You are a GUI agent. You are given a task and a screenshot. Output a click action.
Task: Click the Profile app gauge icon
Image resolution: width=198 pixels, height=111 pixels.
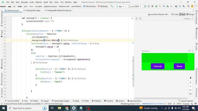164,6
